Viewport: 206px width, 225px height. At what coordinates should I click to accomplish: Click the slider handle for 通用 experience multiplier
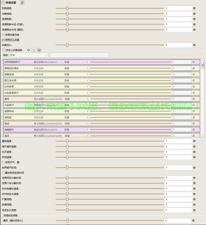pos(68,220)
